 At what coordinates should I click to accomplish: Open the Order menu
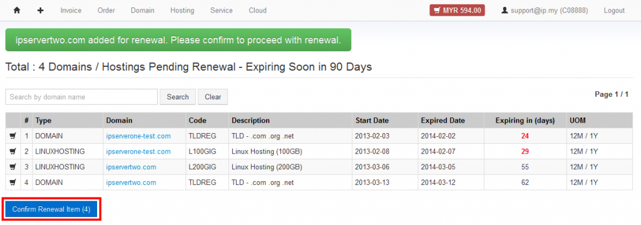coord(106,11)
